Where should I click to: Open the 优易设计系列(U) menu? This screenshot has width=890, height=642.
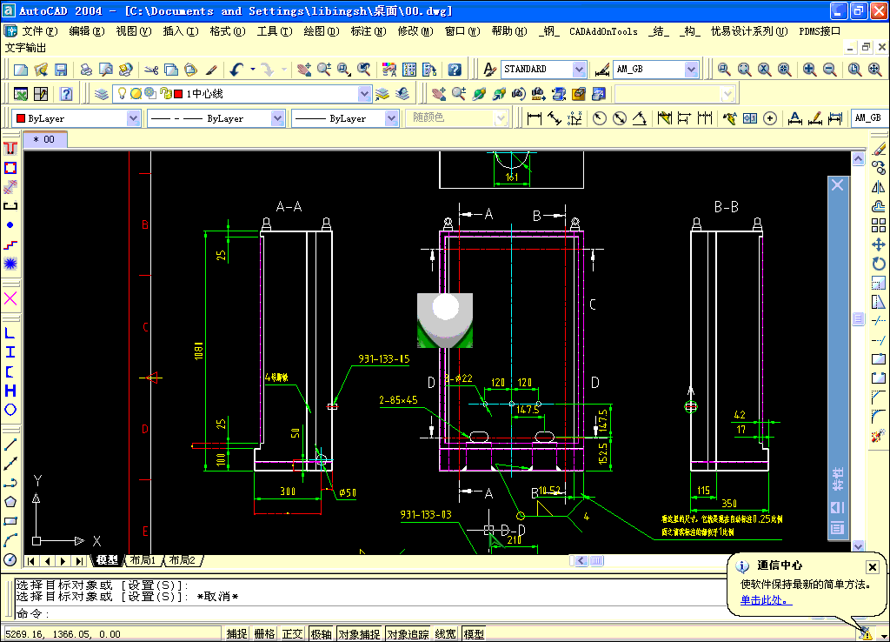[x=749, y=31]
